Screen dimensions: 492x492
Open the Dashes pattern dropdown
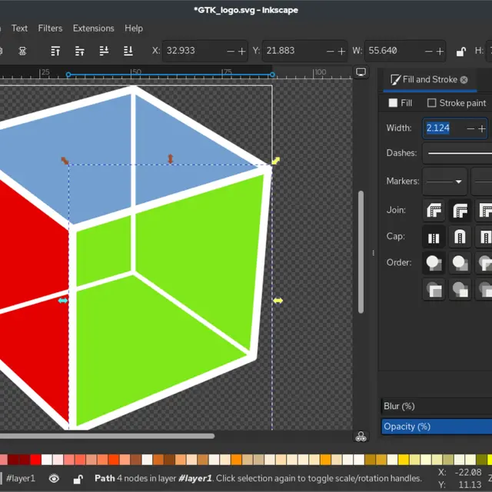click(458, 153)
